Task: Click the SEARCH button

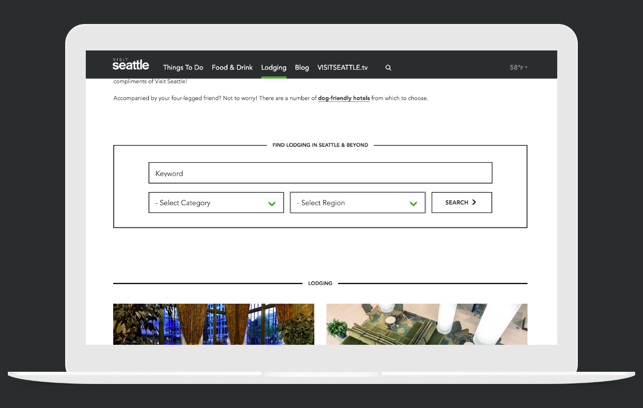Action: [x=462, y=203]
